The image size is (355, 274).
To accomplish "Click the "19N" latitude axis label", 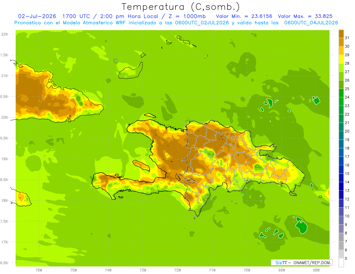I will [x=5, y=159].
